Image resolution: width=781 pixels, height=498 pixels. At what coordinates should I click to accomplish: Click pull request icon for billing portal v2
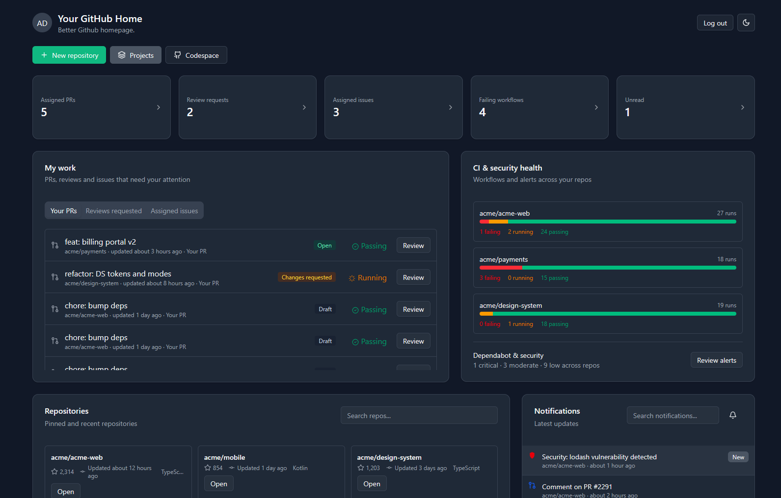pyautogui.click(x=55, y=245)
